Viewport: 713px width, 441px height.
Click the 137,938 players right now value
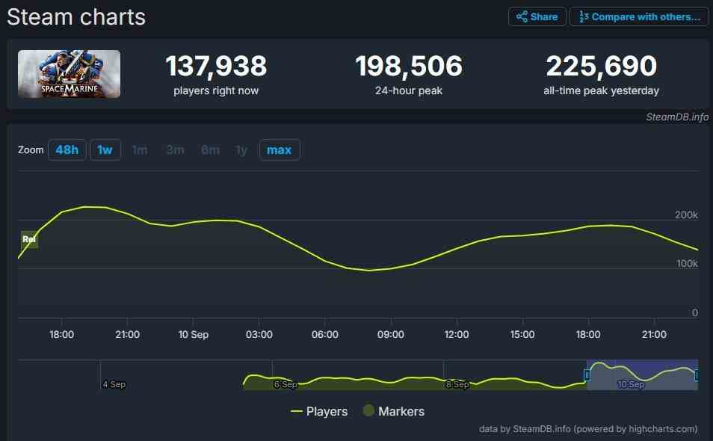216,67
